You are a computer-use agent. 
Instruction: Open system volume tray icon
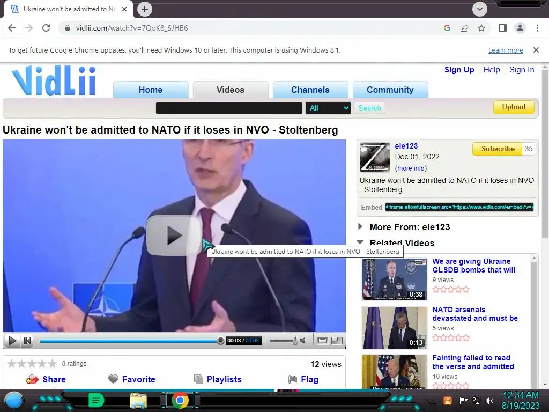(x=489, y=400)
